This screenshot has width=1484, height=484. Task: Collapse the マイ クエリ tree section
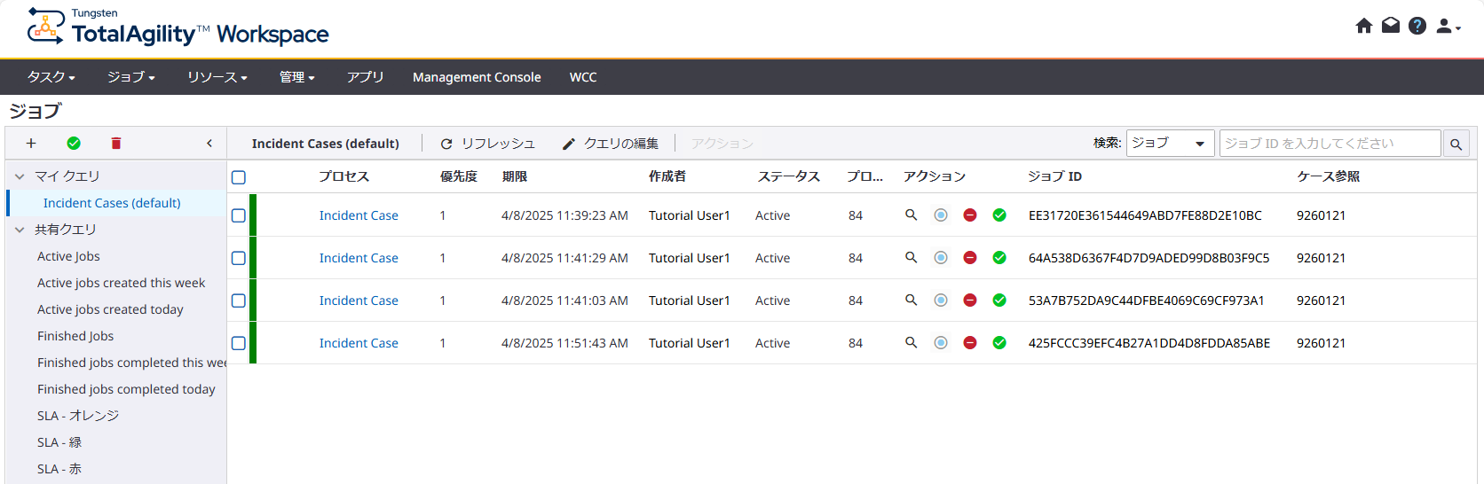(20, 176)
